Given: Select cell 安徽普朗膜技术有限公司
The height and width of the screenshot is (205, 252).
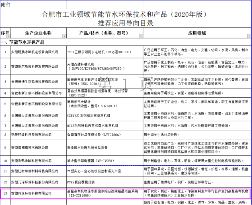Looking at the screenshot, I should [x=39, y=147].
